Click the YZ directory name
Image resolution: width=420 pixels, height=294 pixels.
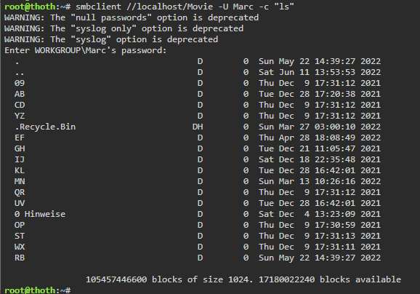click(x=20, y=116)
